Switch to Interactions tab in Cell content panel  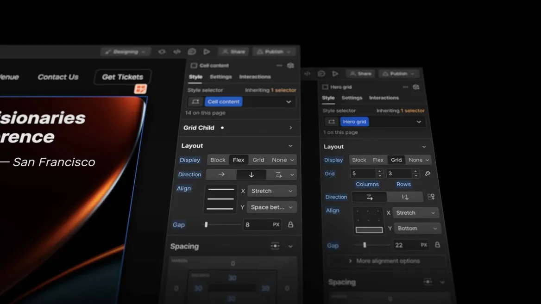pos(255,77)
